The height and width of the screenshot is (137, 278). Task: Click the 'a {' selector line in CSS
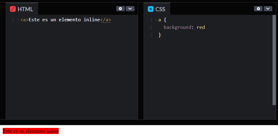click(162, 20)
